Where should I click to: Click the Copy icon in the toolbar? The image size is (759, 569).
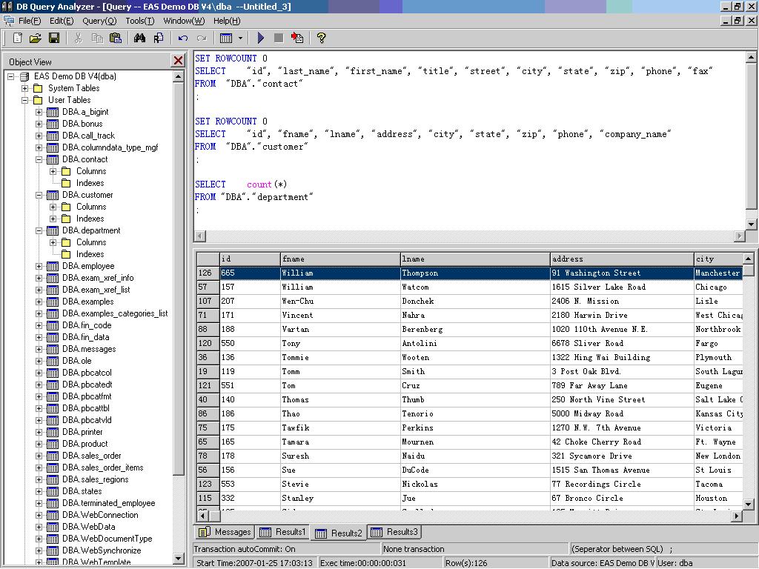tap(97, 38)
